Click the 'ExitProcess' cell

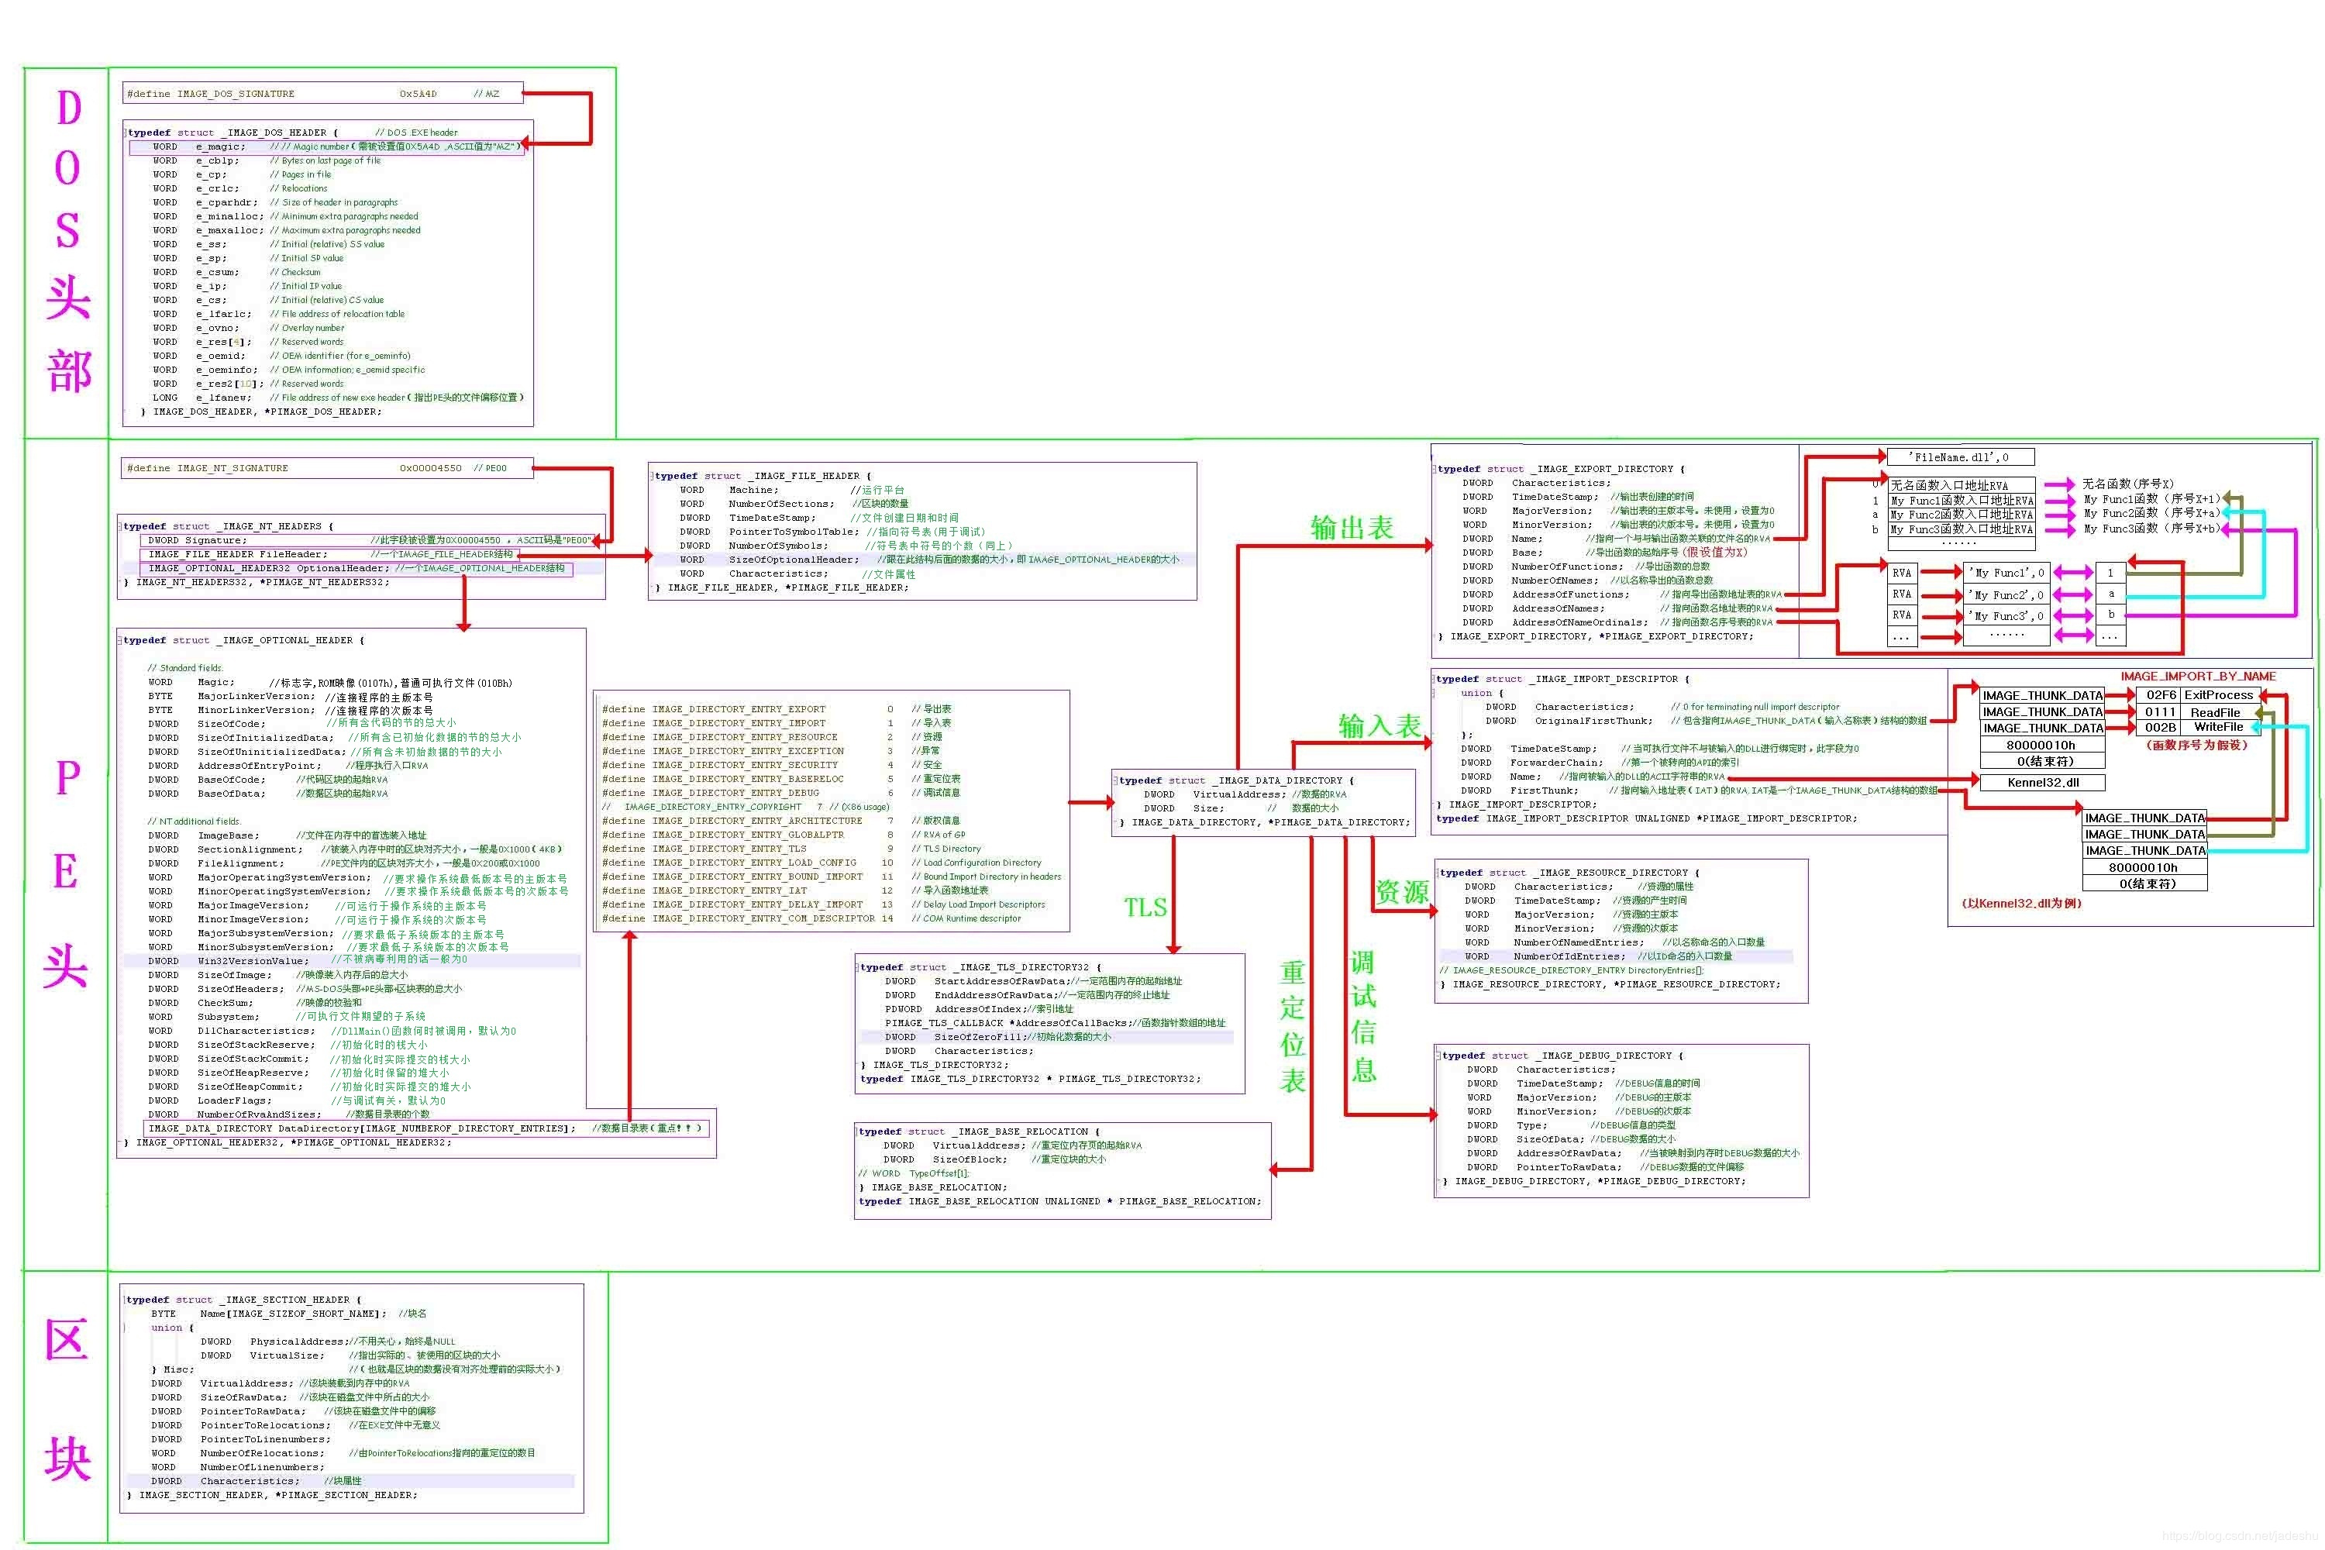(2218, 695)
